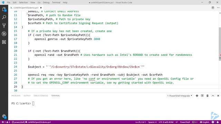
Task: Click Ln 29, Col 1 in status bar
Action: click(x=141, y=122)
